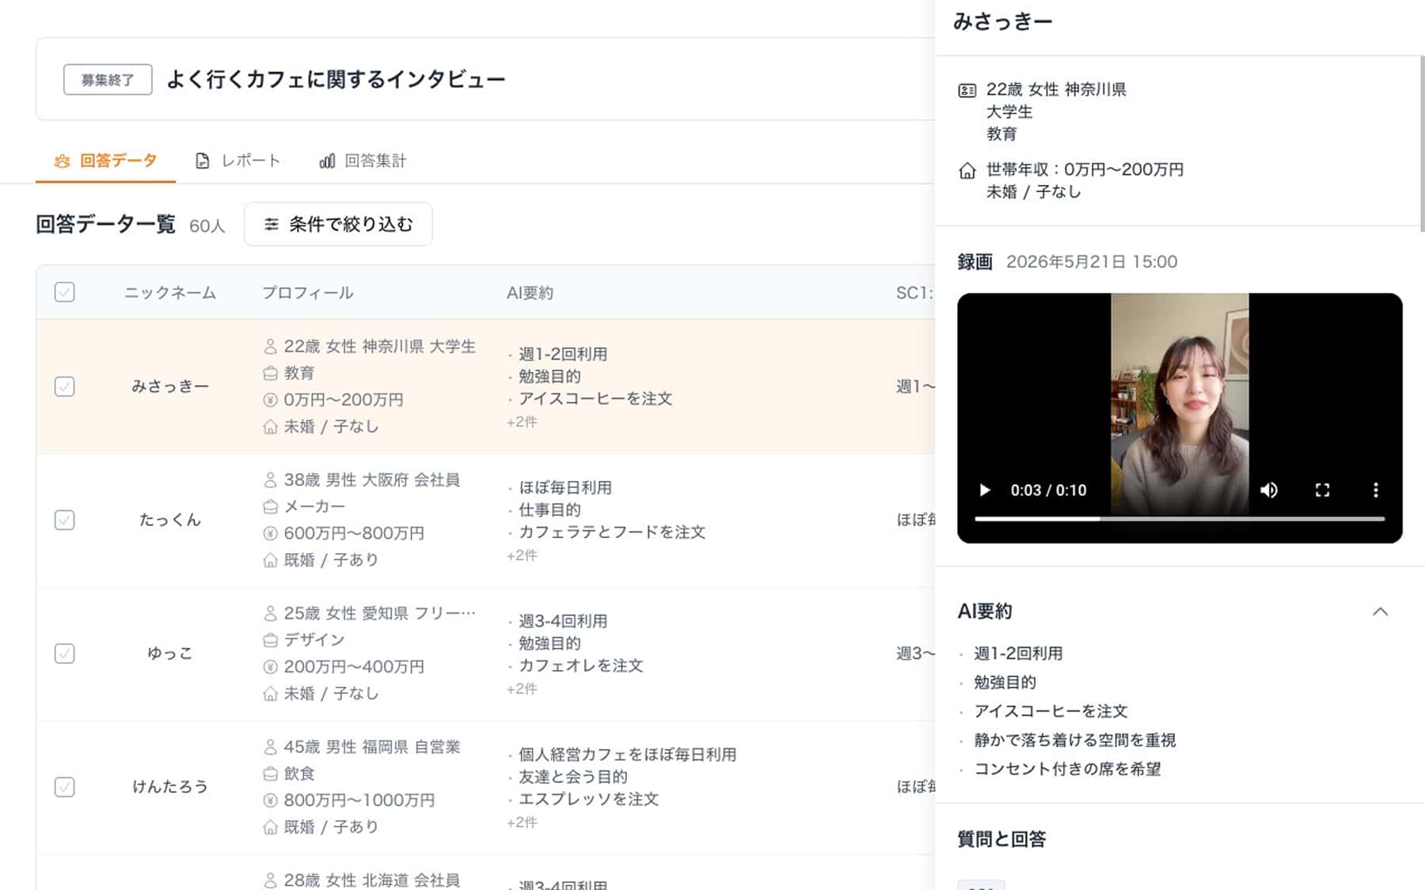Click the 静かで落ち着ける空間を重視 summary item
The height and width of the screenshot is (890, 1425).
1074,740
